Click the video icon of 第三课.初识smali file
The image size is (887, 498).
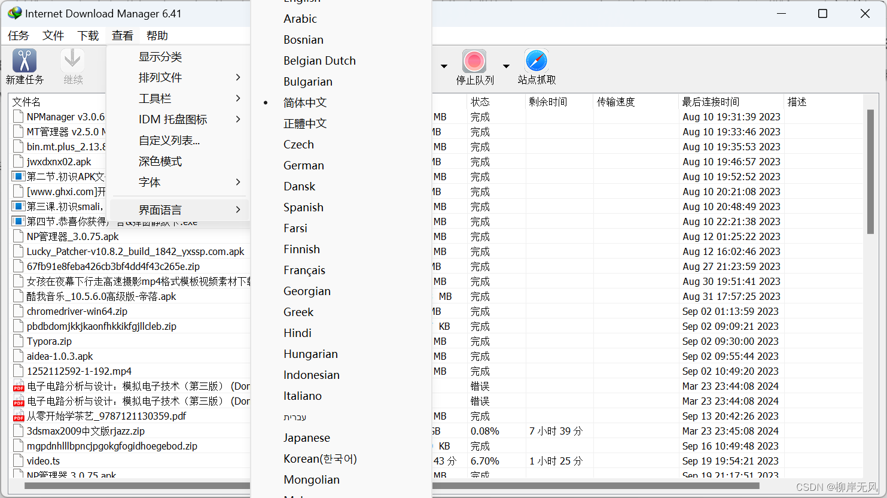point(19,207)
